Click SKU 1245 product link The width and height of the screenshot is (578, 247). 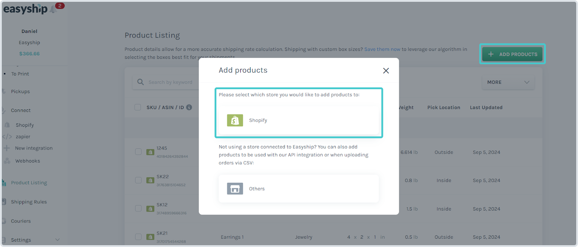click(x=162, y=148)
